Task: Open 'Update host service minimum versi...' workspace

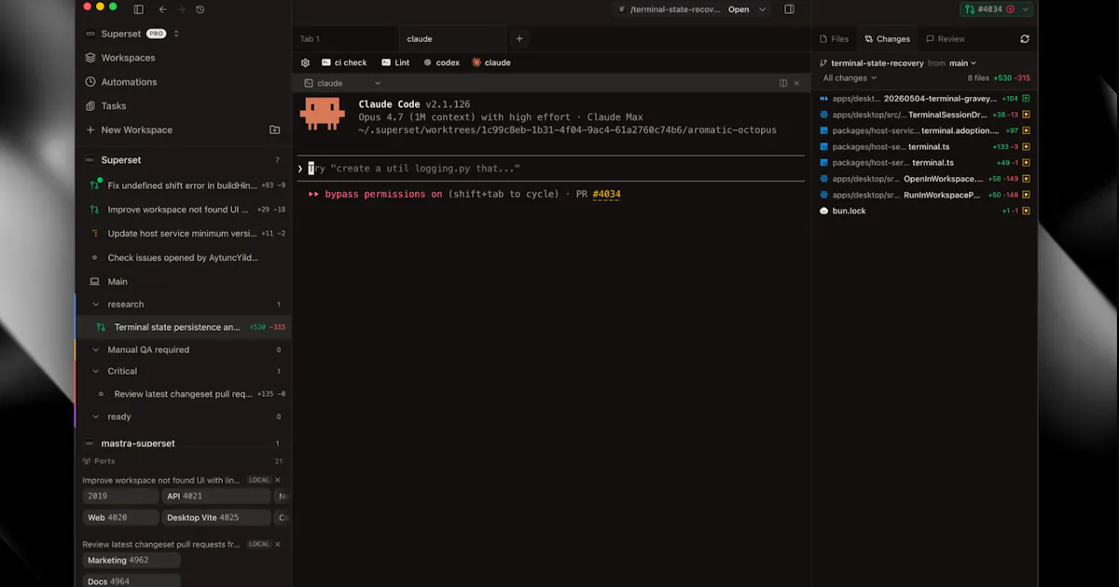Action: click(183, 234)
